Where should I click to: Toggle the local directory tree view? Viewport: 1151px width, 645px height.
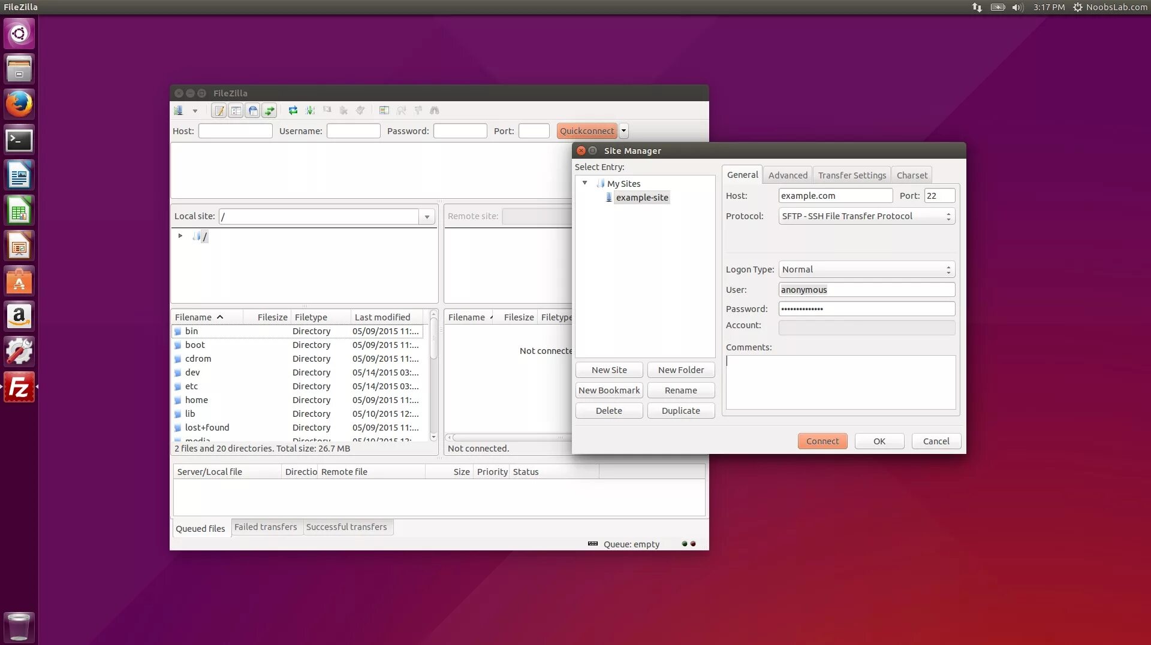pos(236,110)
